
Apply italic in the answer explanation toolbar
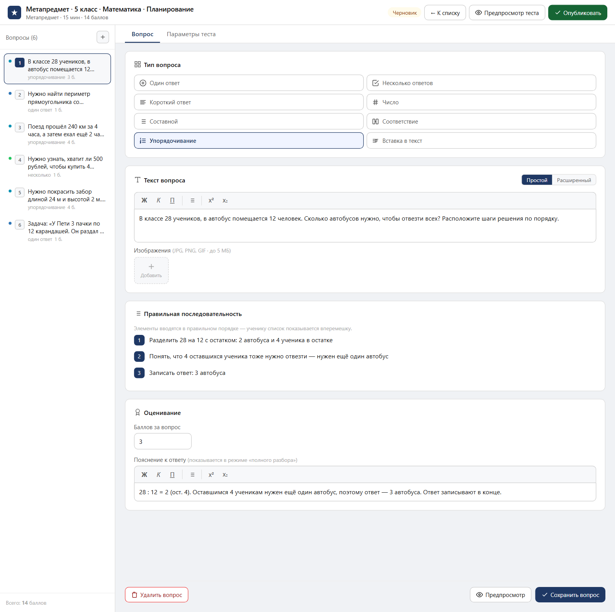point(158,475)
